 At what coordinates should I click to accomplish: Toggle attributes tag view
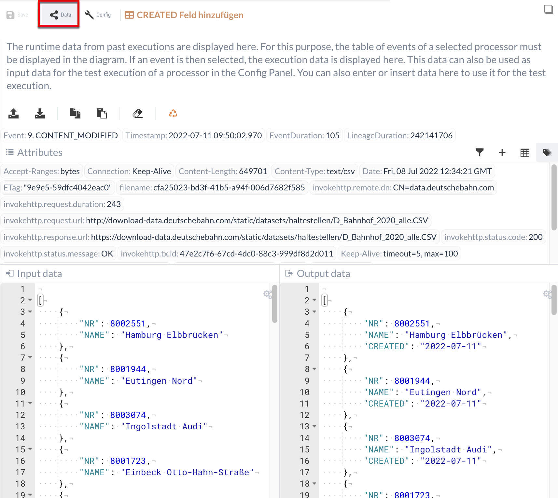coord(547,152)
